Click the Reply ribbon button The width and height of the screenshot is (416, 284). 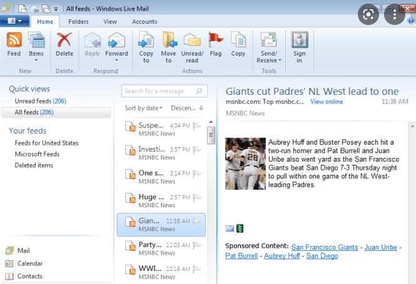point(93,44)
